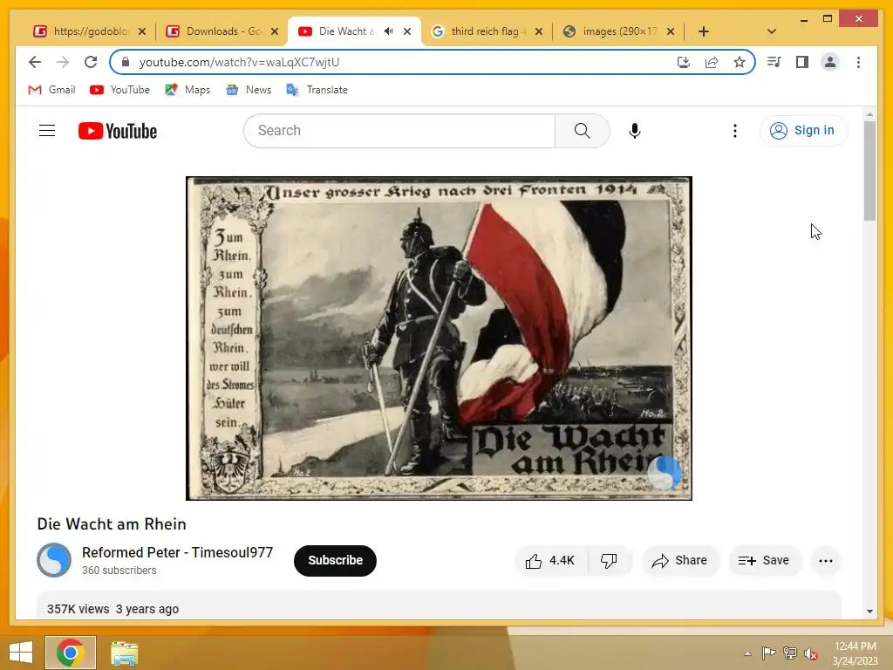Screen dimensions: 893x670
Task: Click the install/download page icon in address bar
Action: pos(684,62)
